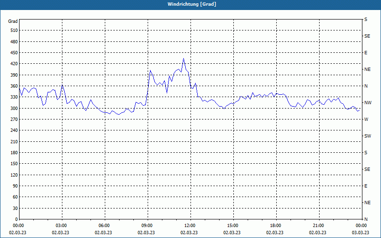Viewport: 381px width, 238px height.
Task: Click the 210 y-axis value
Action: (x=14, y=141)
